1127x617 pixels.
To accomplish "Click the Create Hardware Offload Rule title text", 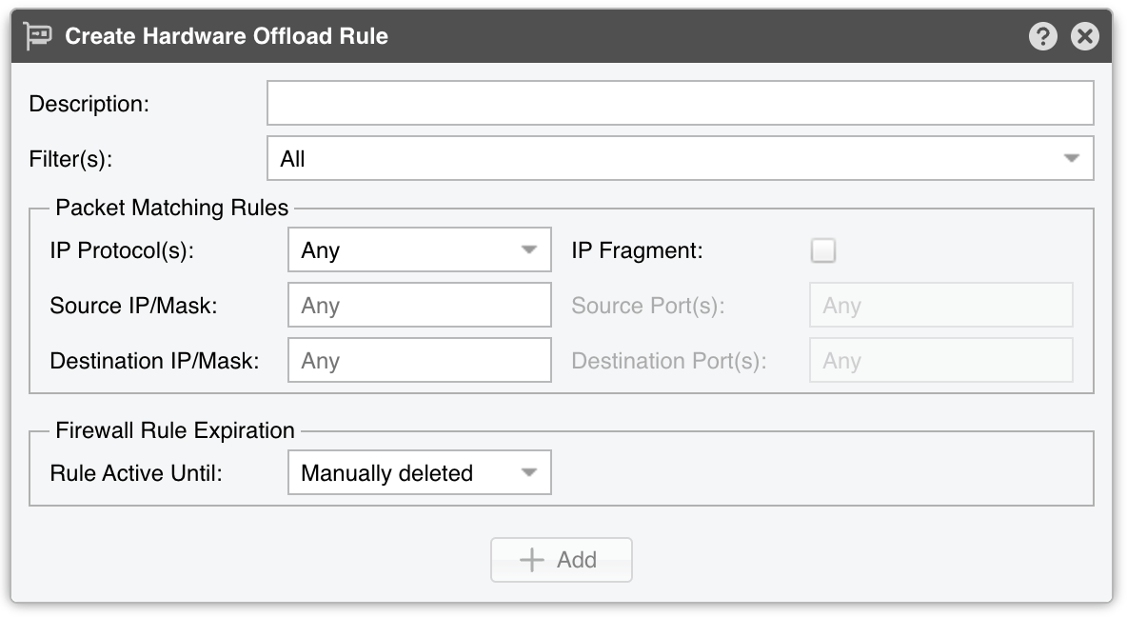I will pyautogui.click(x=227, y=36).
